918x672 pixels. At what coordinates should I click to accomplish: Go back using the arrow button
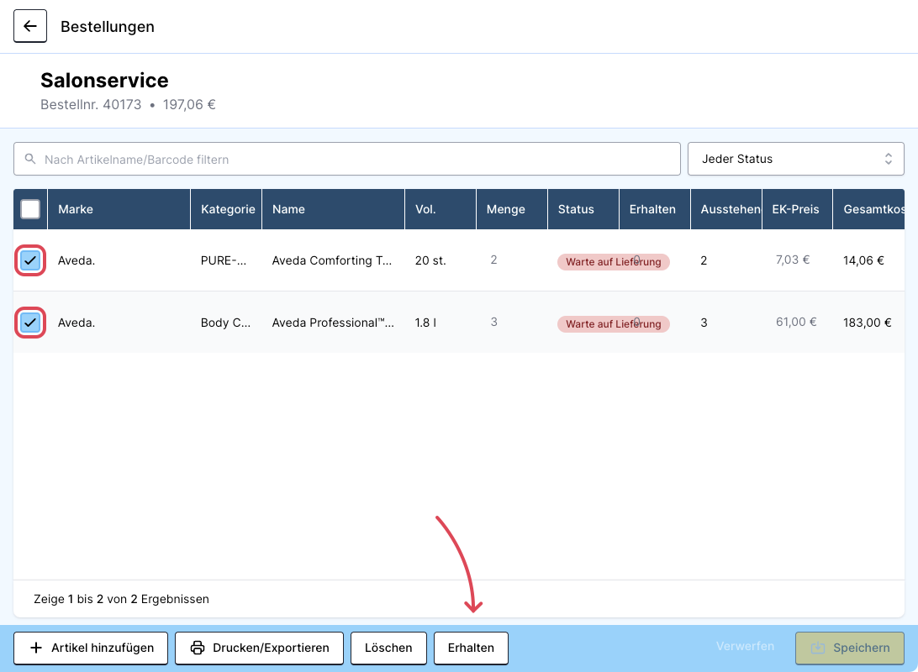pyautogui.click(x=30, y=26)
